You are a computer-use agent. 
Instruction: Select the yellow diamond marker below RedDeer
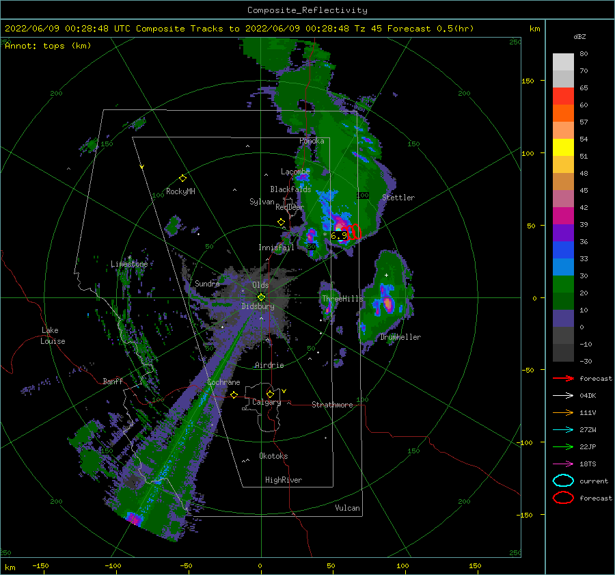pos(282,222)
